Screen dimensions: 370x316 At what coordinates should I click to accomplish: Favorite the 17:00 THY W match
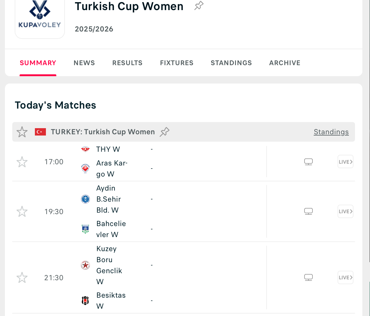pos(22,162)
